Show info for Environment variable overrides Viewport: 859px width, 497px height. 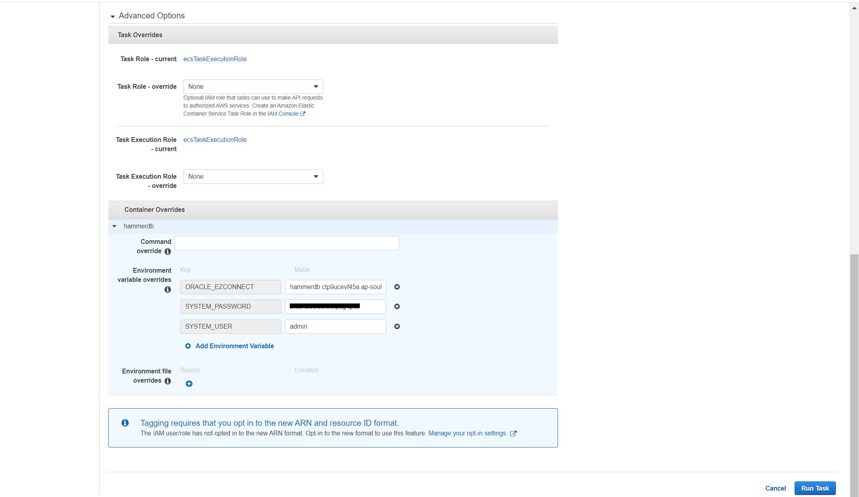coord(168,289)
